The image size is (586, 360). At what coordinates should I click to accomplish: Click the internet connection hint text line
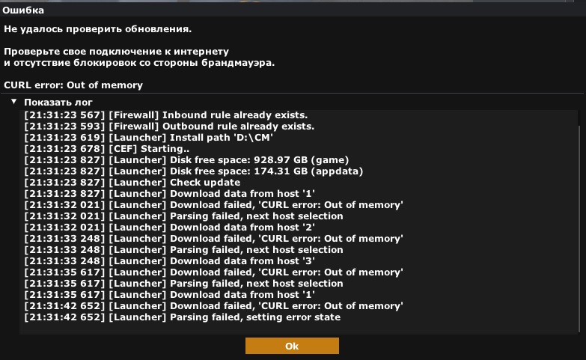click(116, 52)
